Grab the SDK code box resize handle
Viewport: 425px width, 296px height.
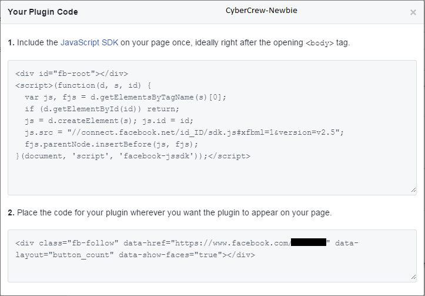pos(413,190)
